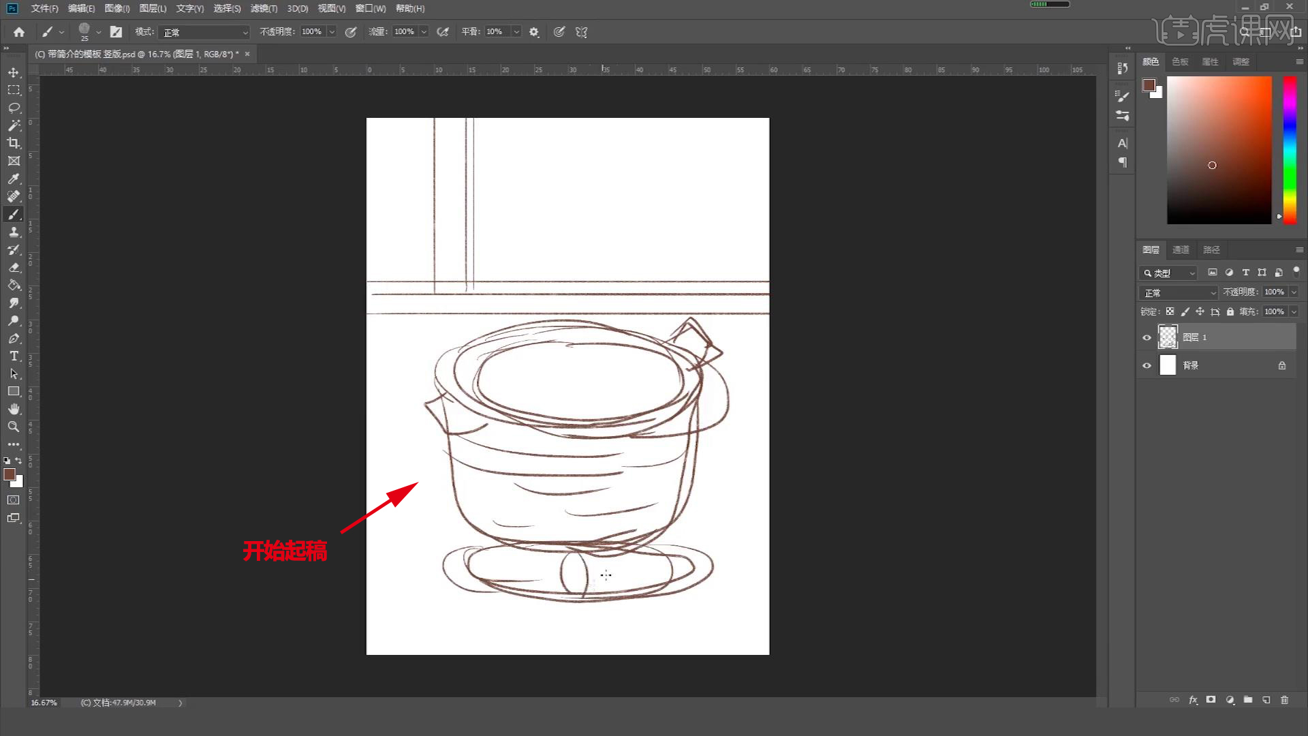
Task: Create a new layer group folder
Action: [1248, 700]
